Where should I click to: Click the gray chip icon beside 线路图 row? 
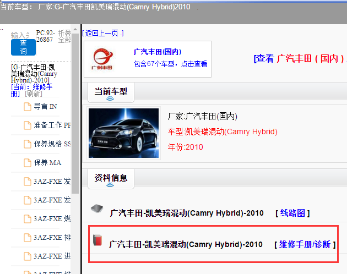pos(97,208)
